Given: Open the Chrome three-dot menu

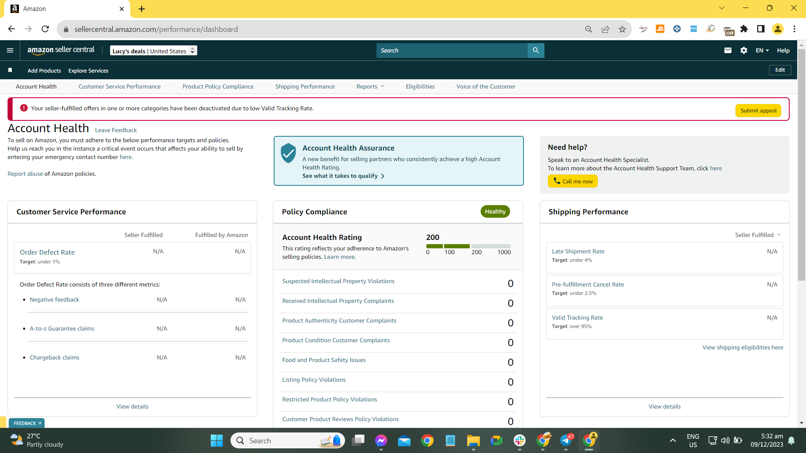Looking at the screenshot, I should pos(794,29).
